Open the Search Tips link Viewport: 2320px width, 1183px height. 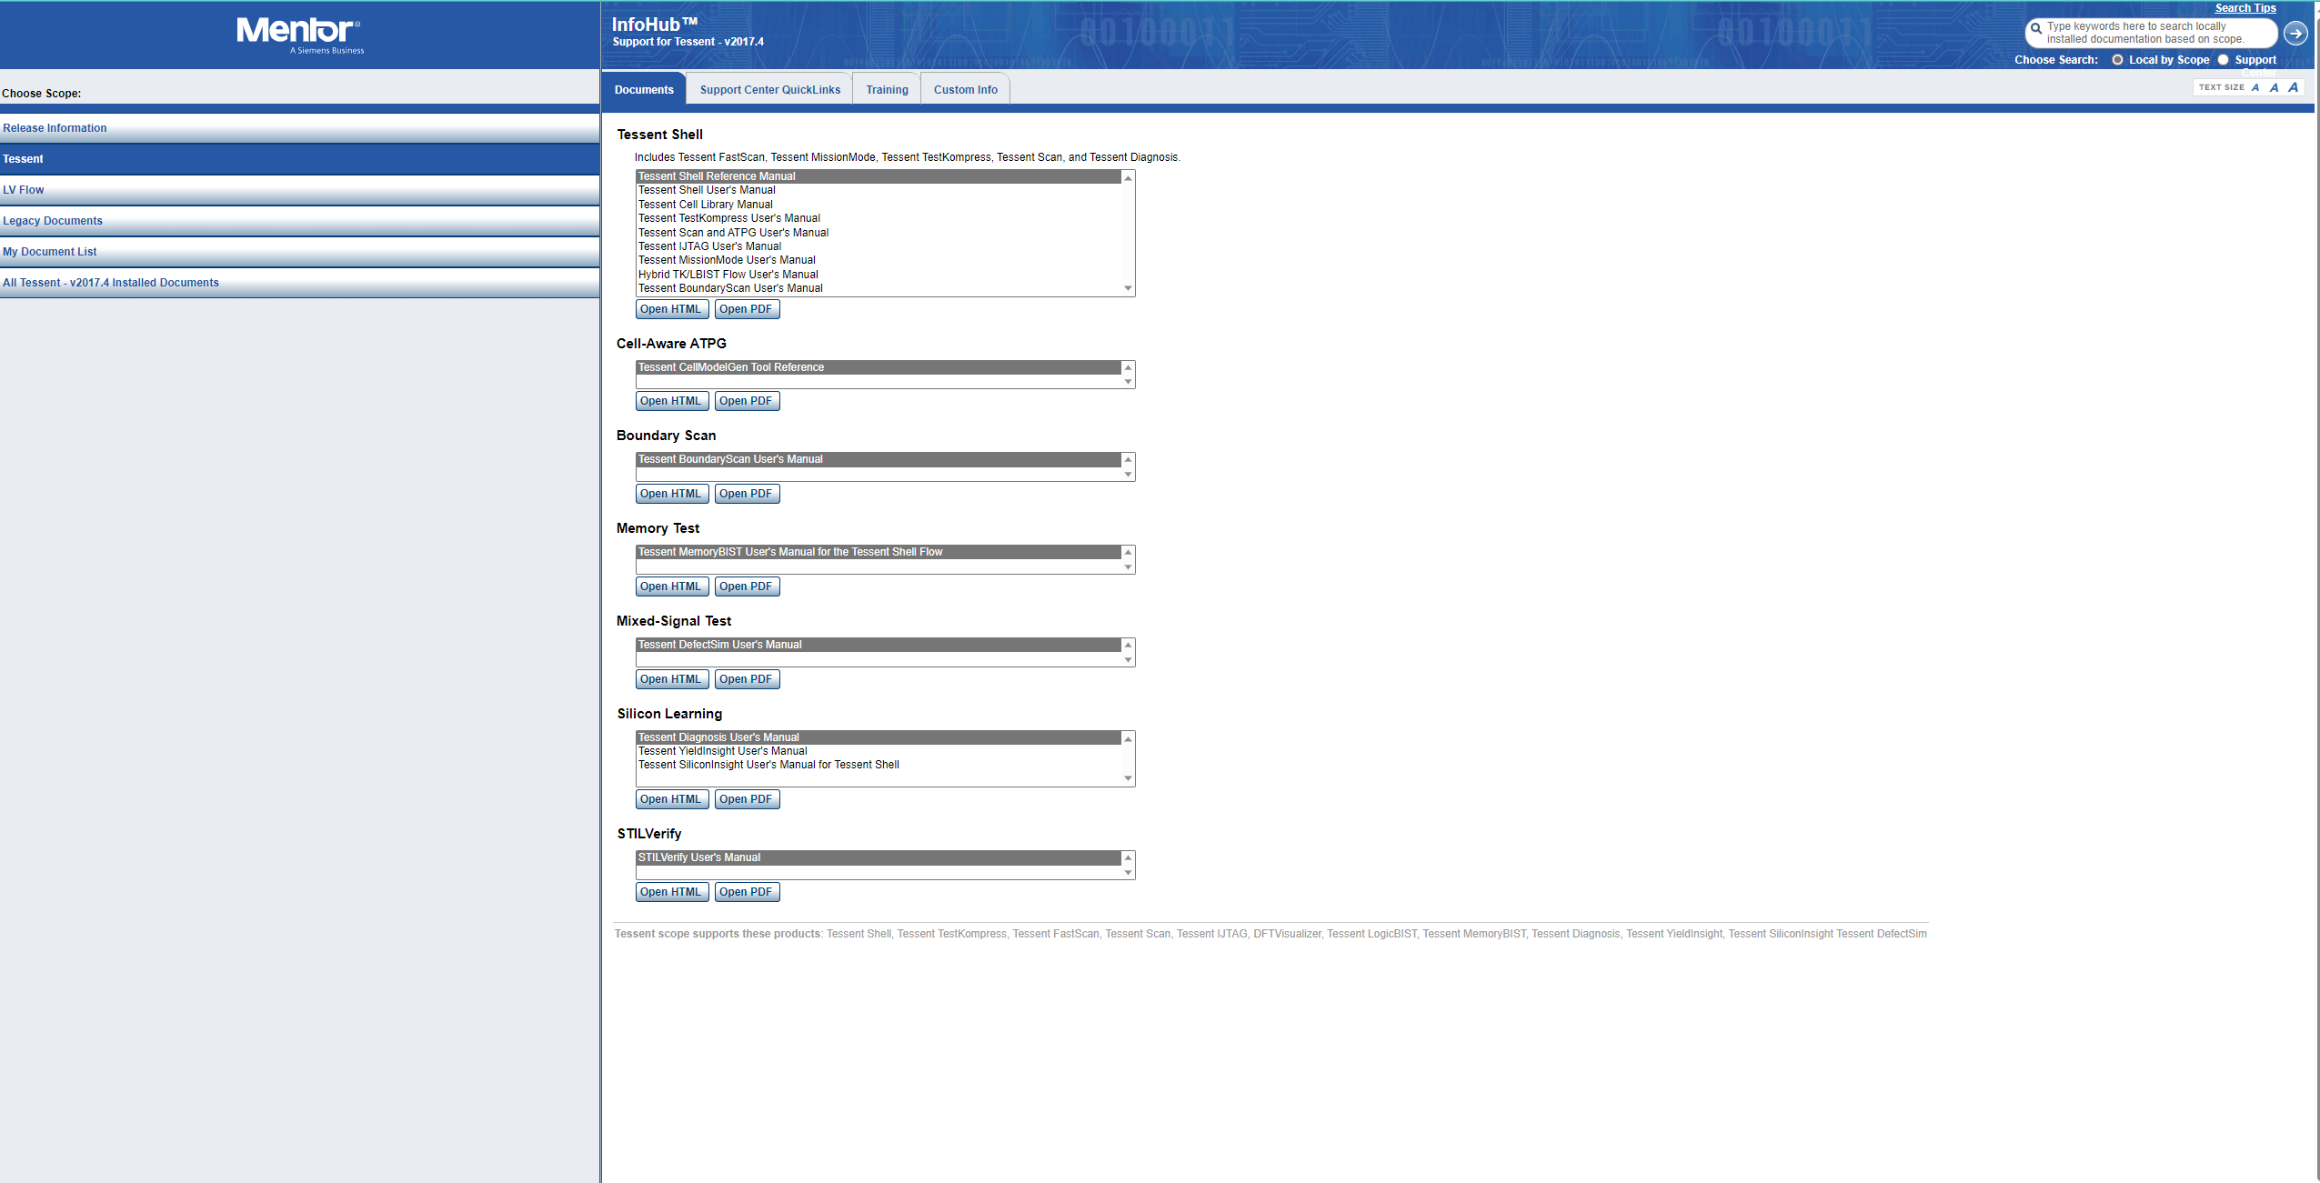2245,8
